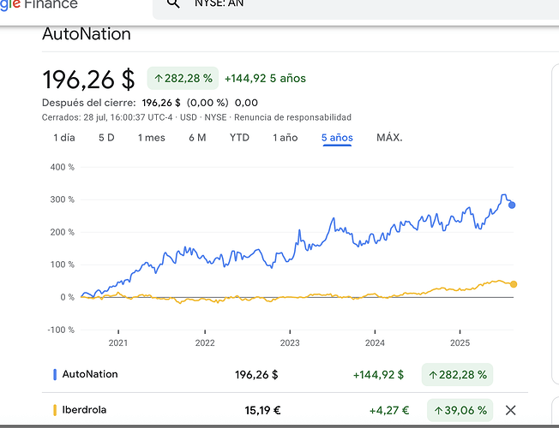The height and width of the screenshot is (428, 559).
Task: Select the 5 D time range
Action: (x=106, y=138)
